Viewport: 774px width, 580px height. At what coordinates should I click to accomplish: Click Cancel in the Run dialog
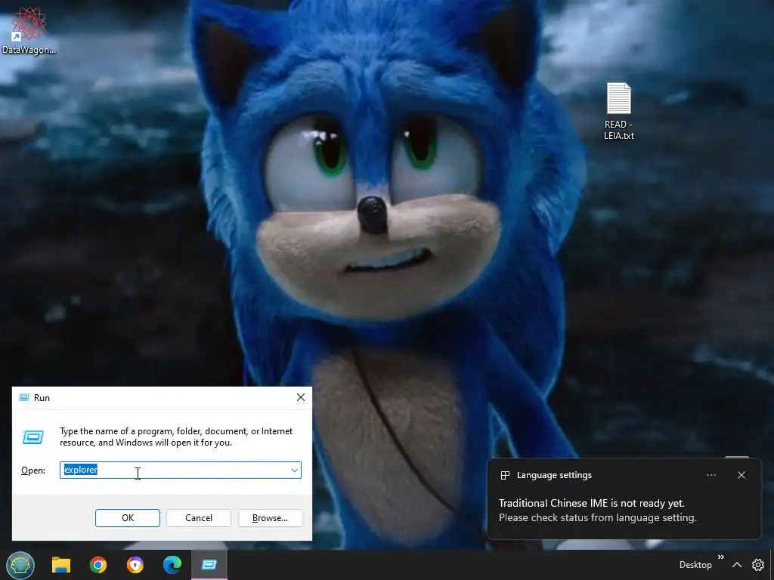(x=199, y=518)
